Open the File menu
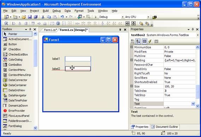 (x=5, y=11)
